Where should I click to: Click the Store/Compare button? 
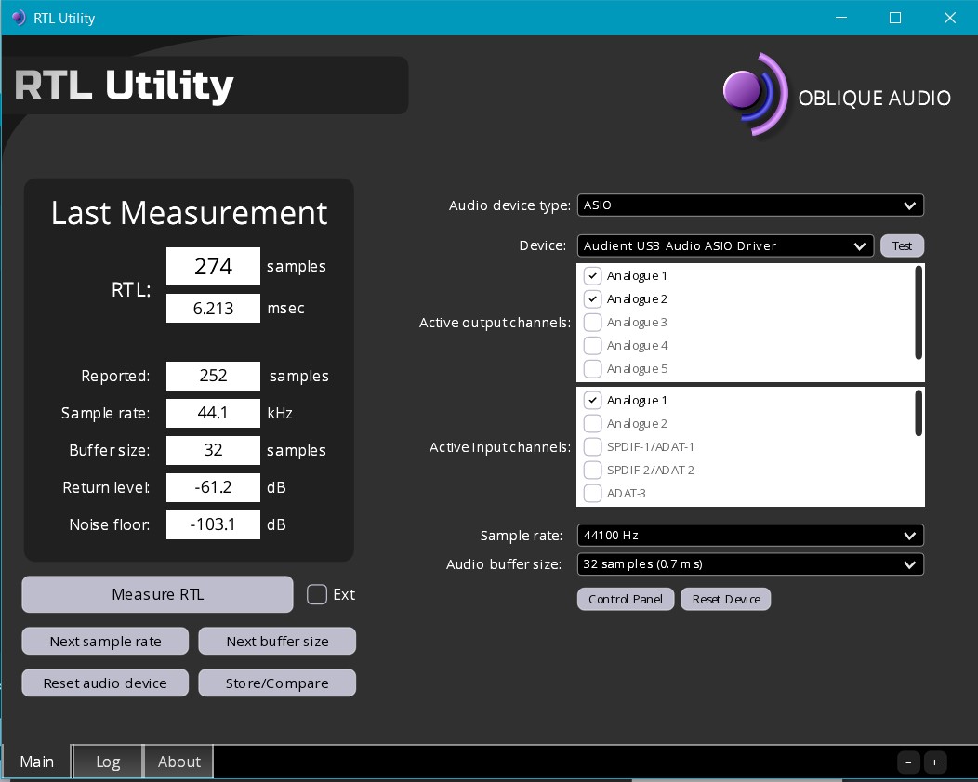coord(277,683)
